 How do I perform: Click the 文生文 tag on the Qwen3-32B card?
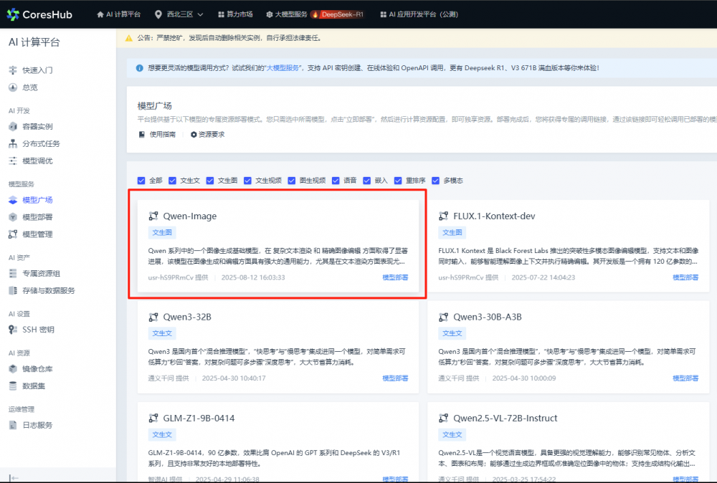162,333
